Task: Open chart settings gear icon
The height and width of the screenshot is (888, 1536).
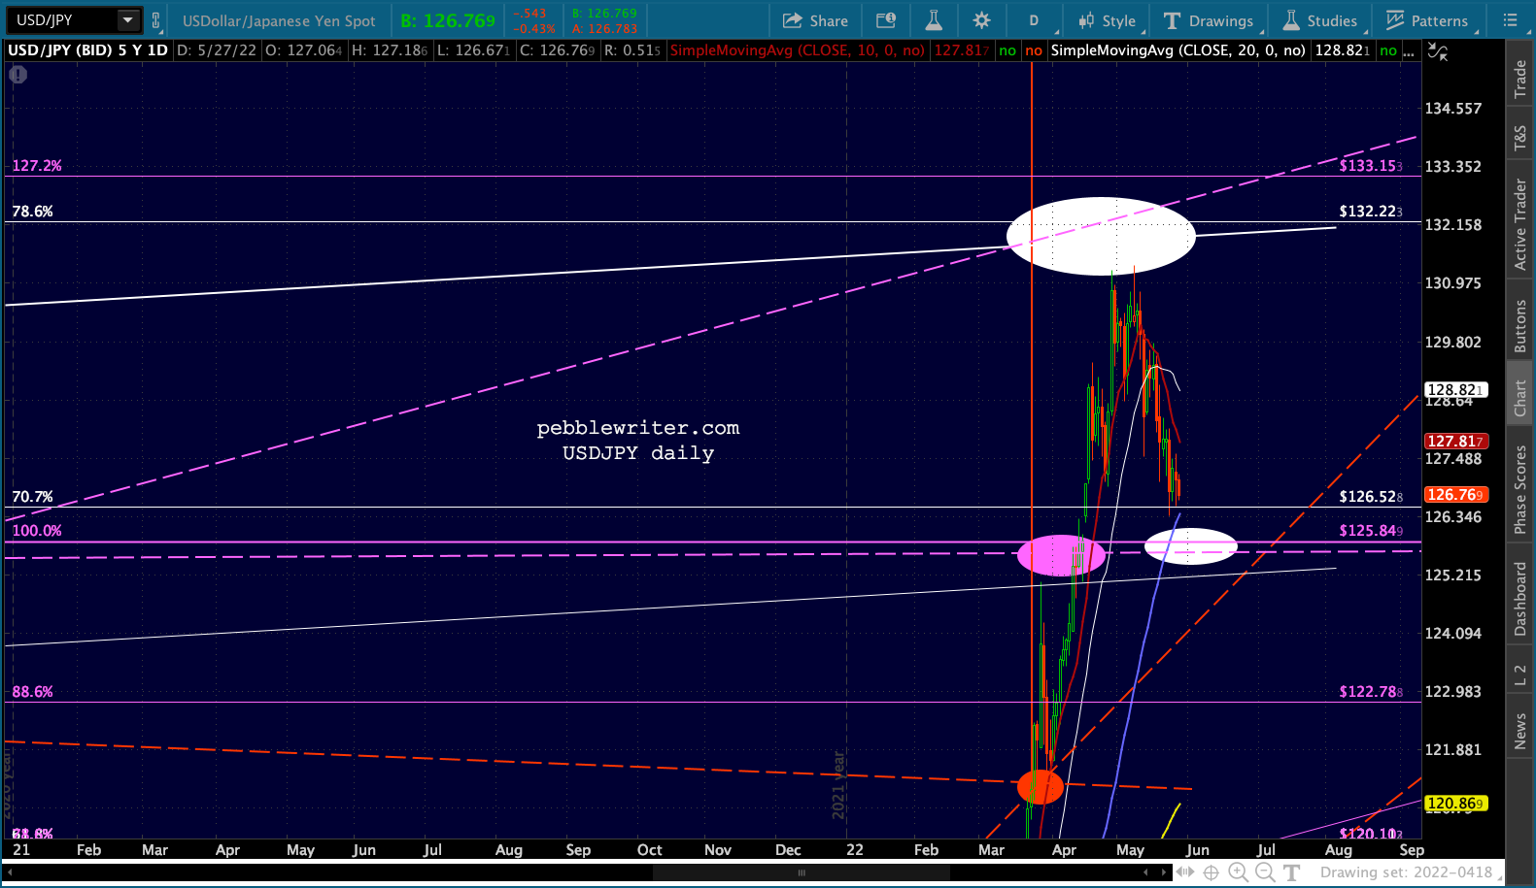Action: (981, 20)
